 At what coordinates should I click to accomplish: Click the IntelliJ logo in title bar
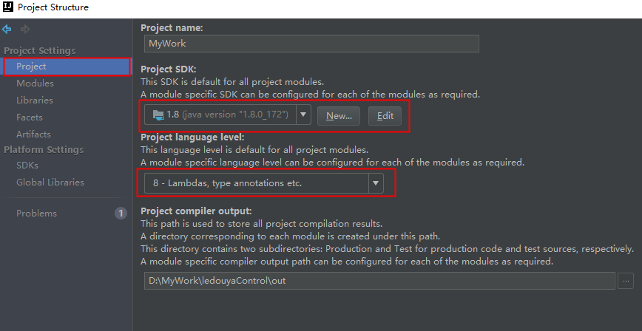[8, 7]
